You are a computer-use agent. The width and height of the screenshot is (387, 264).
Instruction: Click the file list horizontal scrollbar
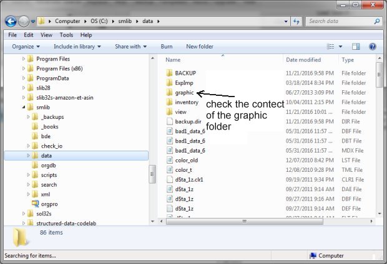244,222
